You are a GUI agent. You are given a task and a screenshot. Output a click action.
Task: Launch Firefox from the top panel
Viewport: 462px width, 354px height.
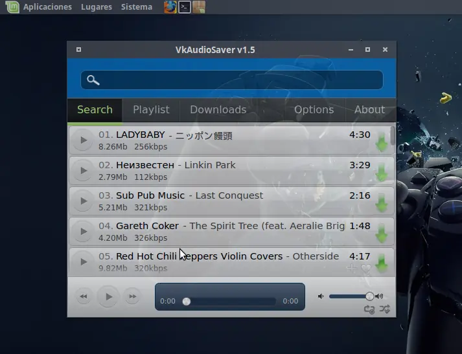(x=170, y=6)
